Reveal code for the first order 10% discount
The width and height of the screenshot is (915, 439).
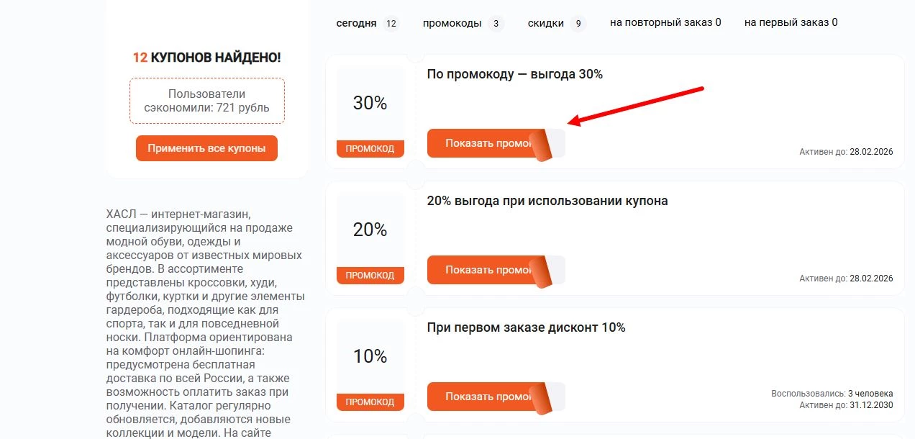click(x=482, y=397)
